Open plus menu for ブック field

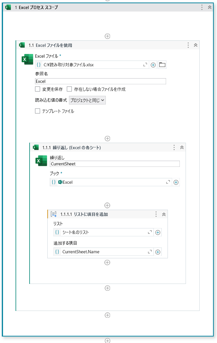pos(176,182)
